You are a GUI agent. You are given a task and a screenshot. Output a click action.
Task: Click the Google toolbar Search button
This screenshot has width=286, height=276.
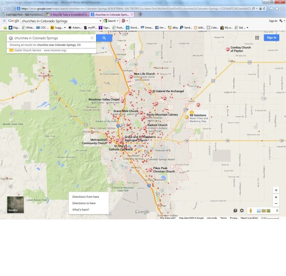click(x=110, y=21)
